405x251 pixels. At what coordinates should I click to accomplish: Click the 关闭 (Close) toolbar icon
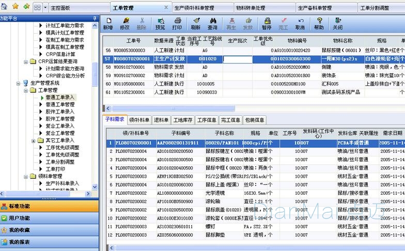tap(337, 23)
